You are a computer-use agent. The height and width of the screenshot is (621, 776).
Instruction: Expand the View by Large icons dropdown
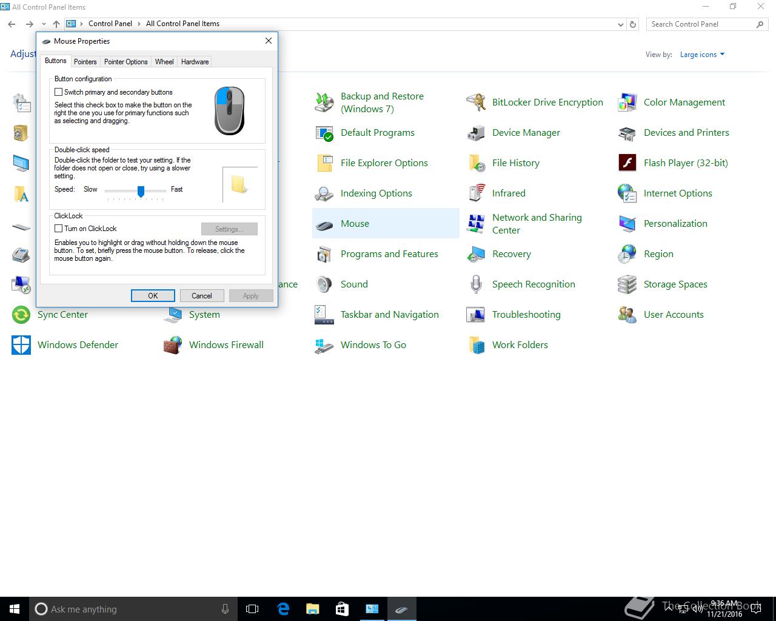click(x=702, y=55)
